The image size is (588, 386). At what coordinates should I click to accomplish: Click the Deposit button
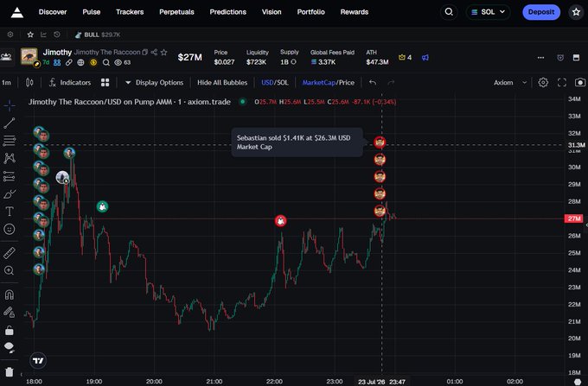click(x=541, y=12)
